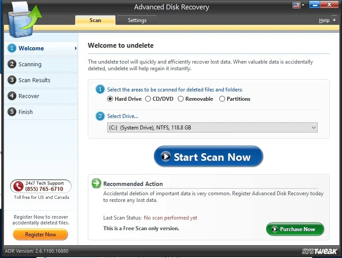Click the US flag language icon
Screen dimensions: 342x258
296,5
